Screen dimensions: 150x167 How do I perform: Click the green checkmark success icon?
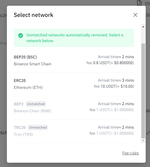click(x=21, y=36)
